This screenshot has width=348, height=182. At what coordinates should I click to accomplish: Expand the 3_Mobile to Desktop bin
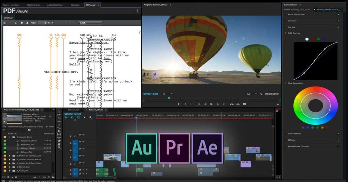[10, 156]
